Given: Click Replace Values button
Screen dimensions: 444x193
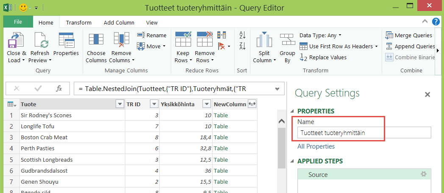Looking at the screenshot, I should pyautogui.click(x=323, y=57).
